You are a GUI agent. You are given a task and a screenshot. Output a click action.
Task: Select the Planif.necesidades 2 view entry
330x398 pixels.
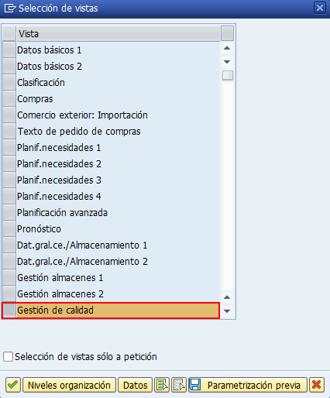coord(59,164)
